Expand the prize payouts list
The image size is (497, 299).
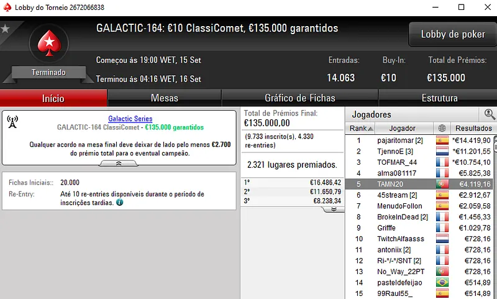(333, 209)
